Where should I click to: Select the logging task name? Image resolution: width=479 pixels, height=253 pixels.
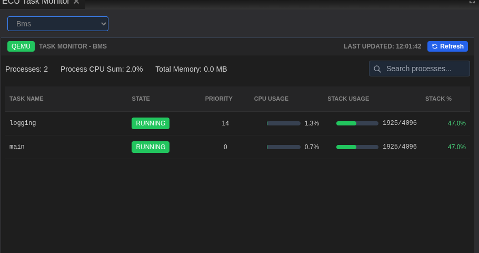(x=23, y=123)
